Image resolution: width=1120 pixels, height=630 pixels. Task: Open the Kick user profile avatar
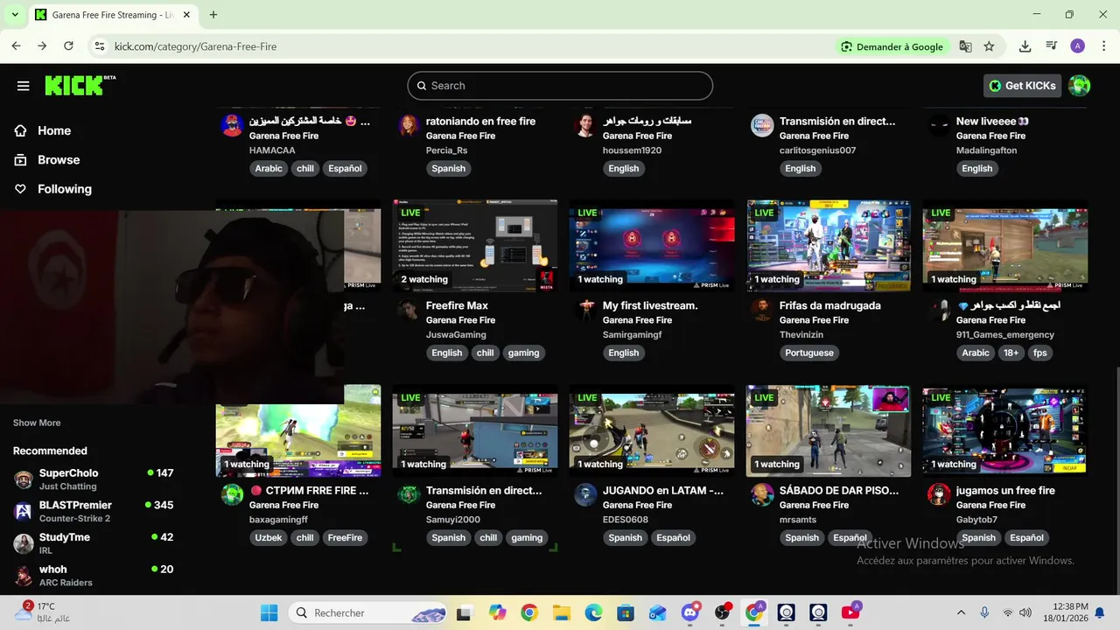[x=1080, y=86]
